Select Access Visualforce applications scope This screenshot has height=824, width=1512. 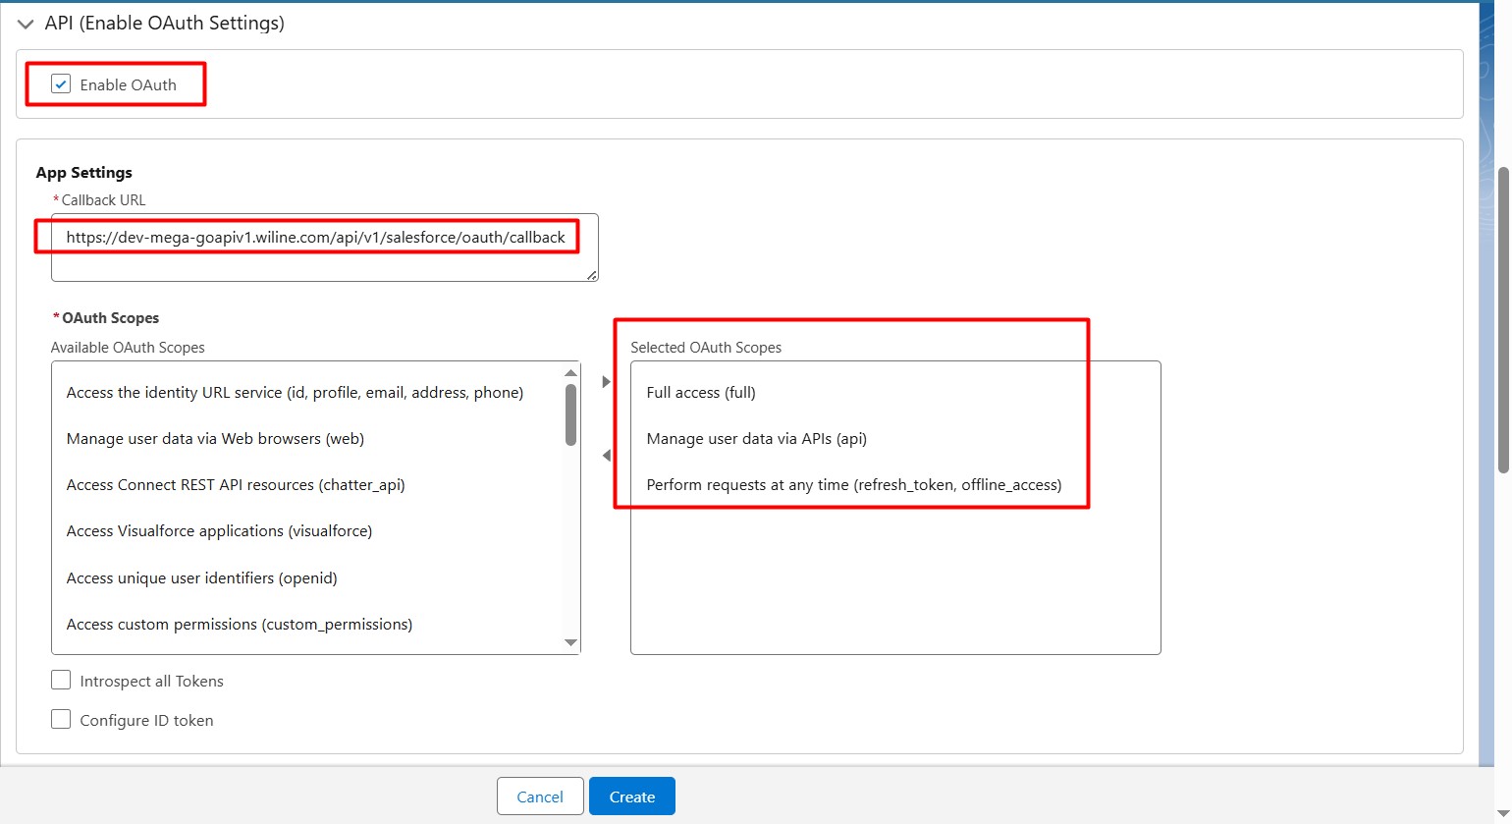219,530
